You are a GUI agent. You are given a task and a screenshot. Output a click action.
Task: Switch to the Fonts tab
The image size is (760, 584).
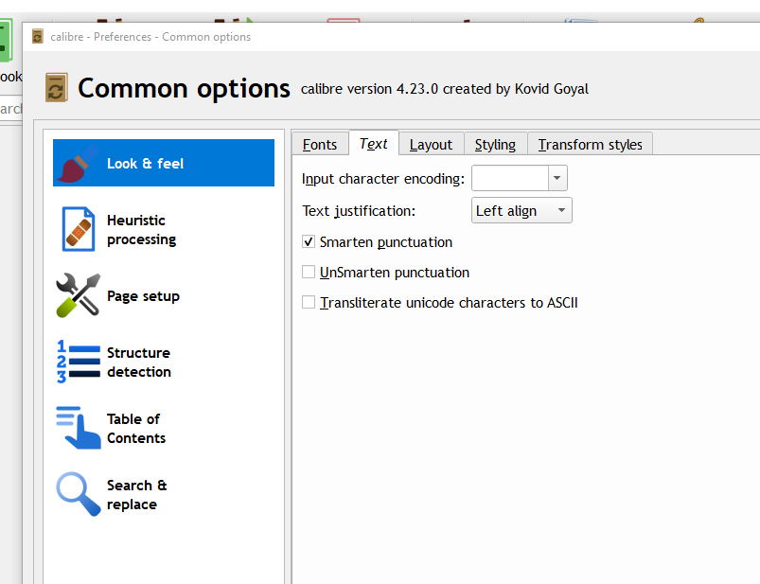point(320,145)
